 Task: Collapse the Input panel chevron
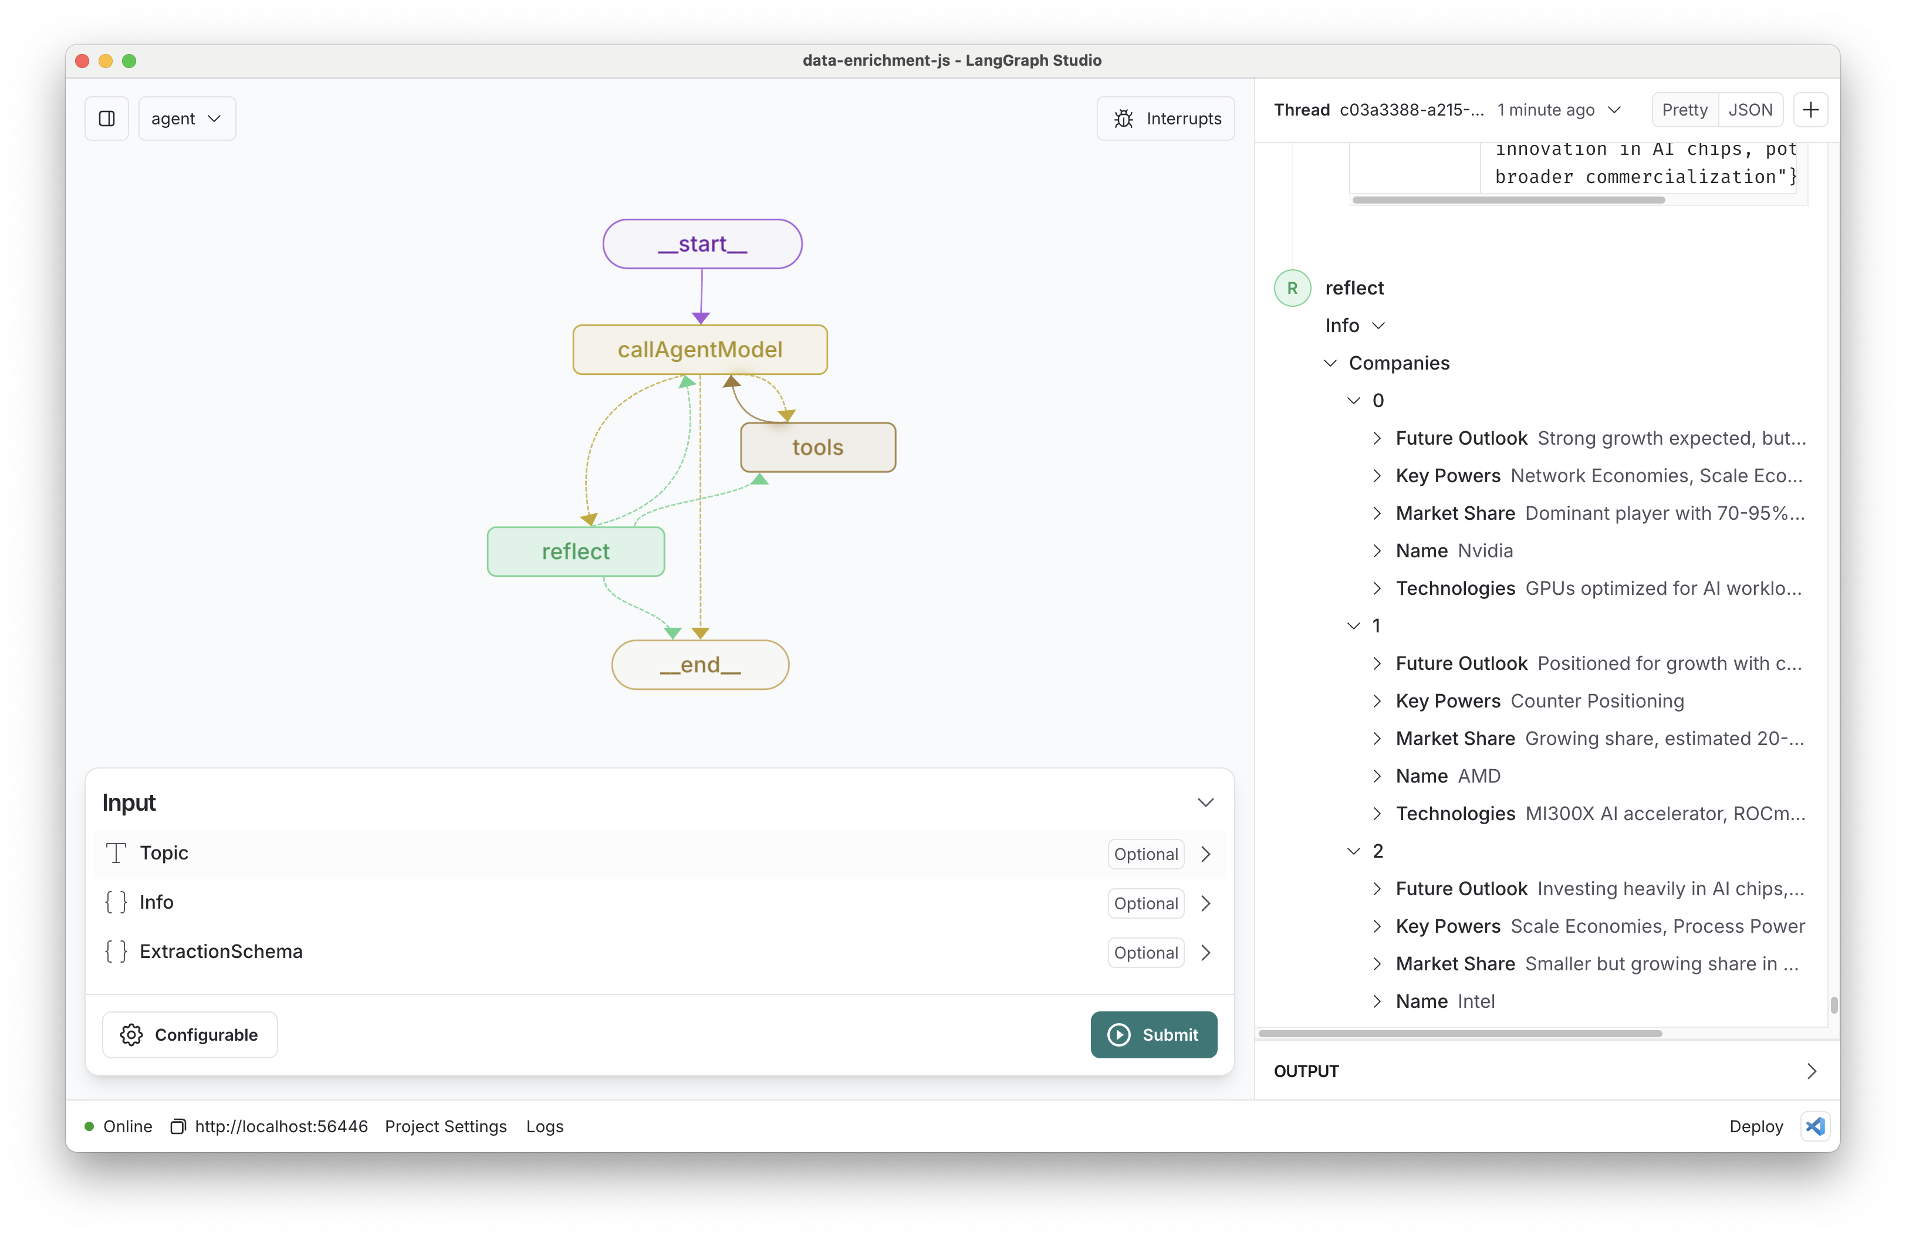pos(1205,802)
